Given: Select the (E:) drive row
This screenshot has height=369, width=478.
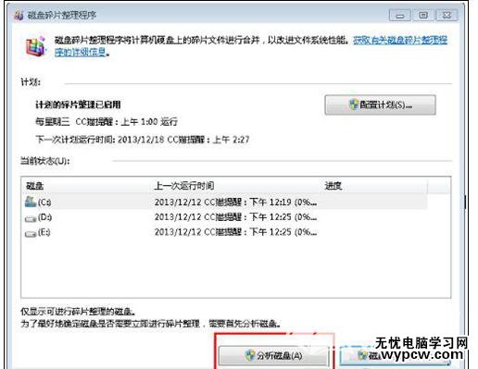Looking at the screenshot, I should 225,232.
